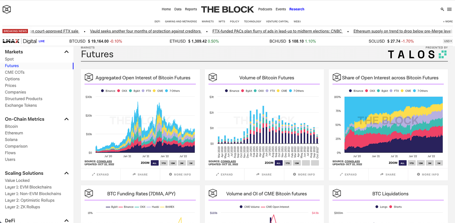Click The Block center wordmark logo

(x=227, y=9)
